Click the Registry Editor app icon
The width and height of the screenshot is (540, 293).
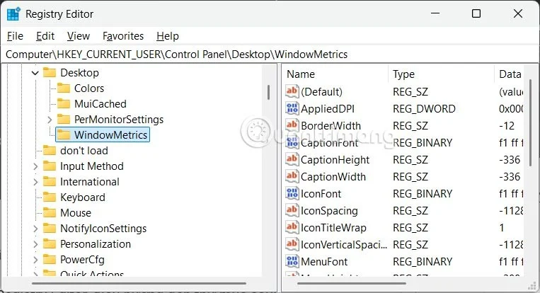coord(13,14)
